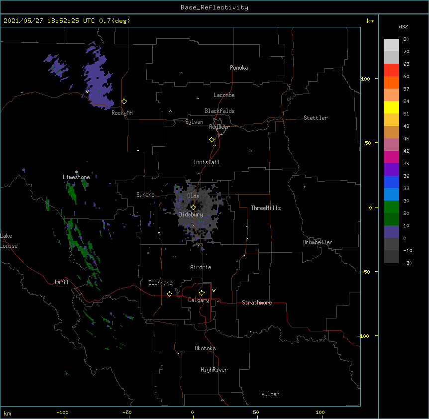This screenshot has height=419, width=429.
Task: Click the Calgary city label
Action: (x=199, y=300)
